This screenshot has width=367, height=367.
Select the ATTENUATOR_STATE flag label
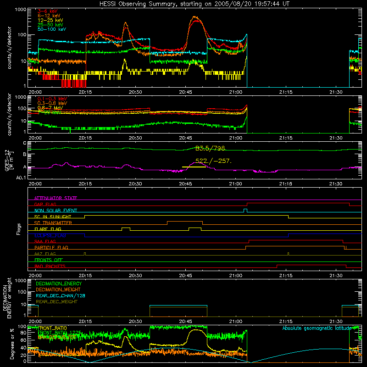[x=56, y=198]
